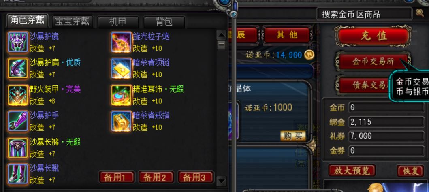Click the 旋光粒子炮 weapon icon
Screen dimensions: 429x192
[121, 42]
